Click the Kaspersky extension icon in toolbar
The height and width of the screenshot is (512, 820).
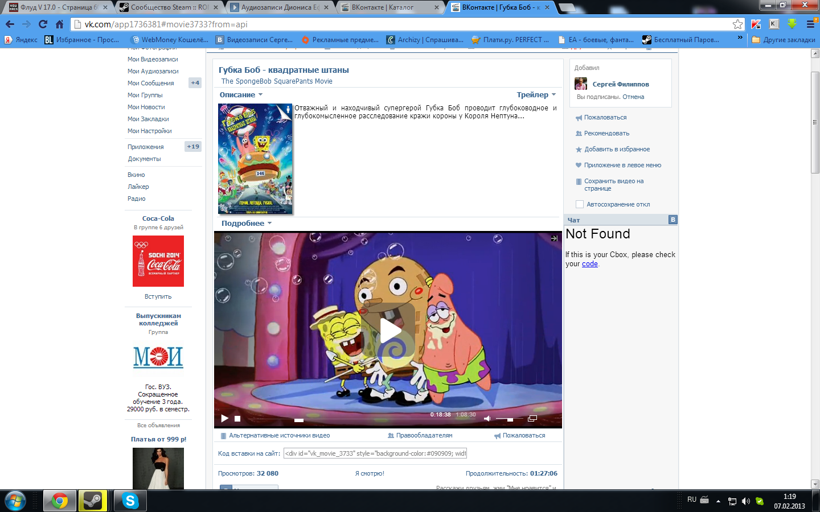coord(756,24)
